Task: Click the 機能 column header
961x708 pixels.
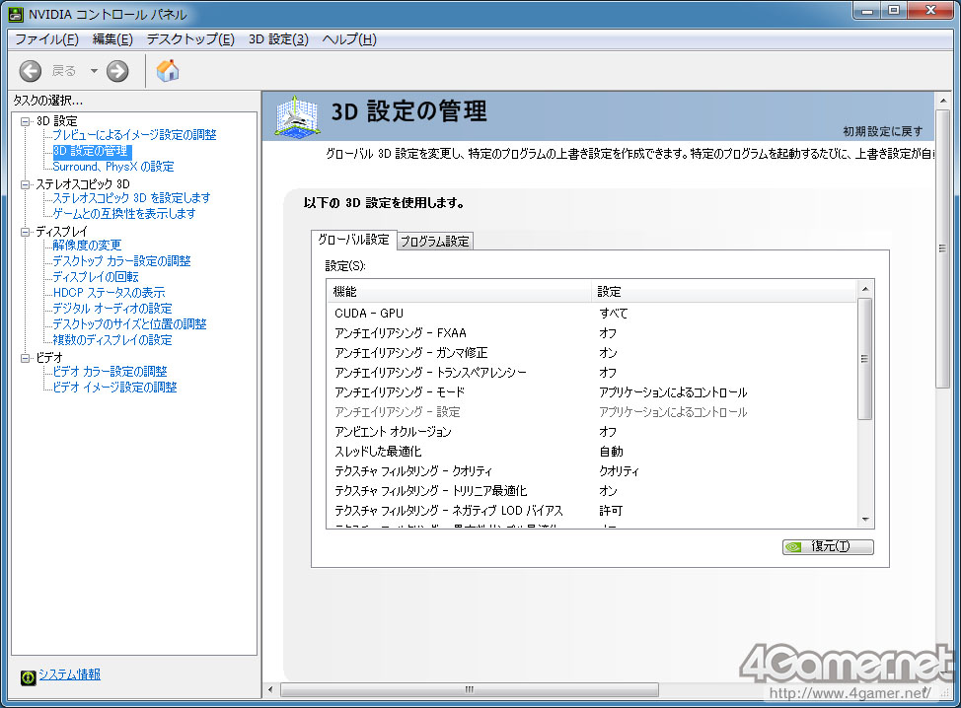Action: pos(460,292)
